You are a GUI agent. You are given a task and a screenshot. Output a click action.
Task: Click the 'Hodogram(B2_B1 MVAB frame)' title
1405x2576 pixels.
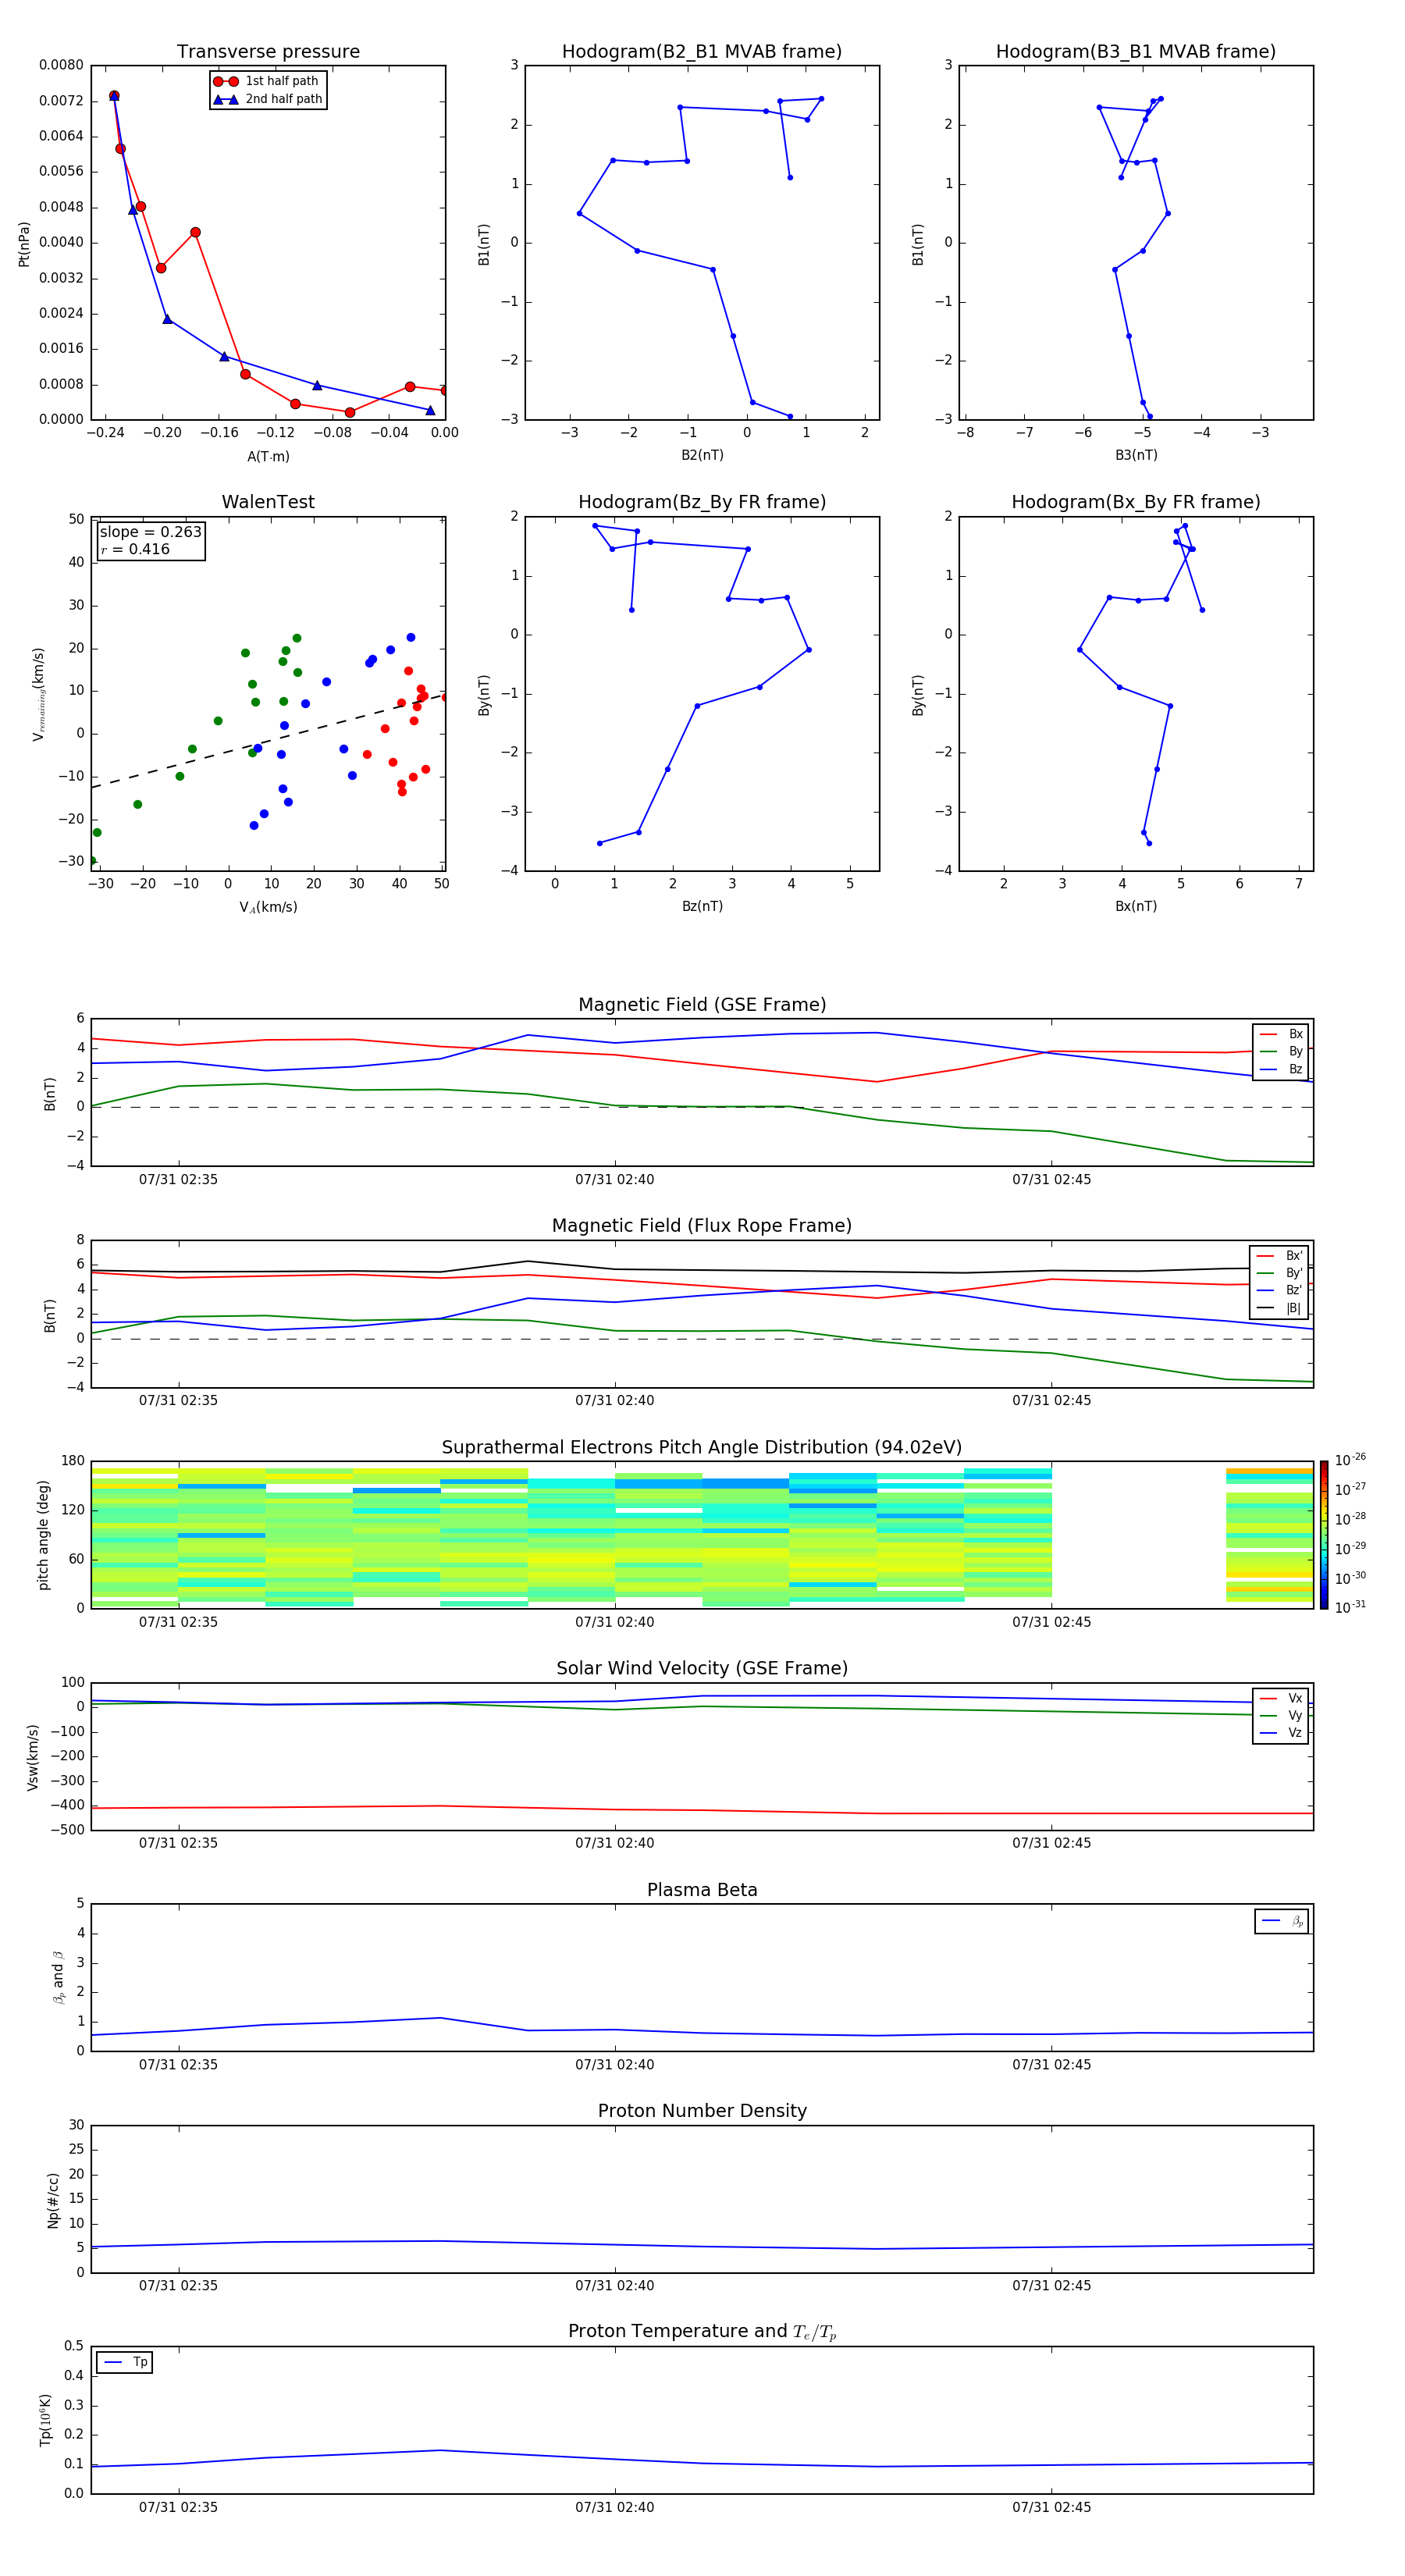pos(702,52)
